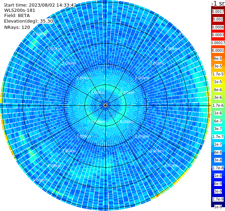Click the NRays: 120 label
Image resolution: width=225 pixels, height=211 pixels.
click(x=17, y=27)
